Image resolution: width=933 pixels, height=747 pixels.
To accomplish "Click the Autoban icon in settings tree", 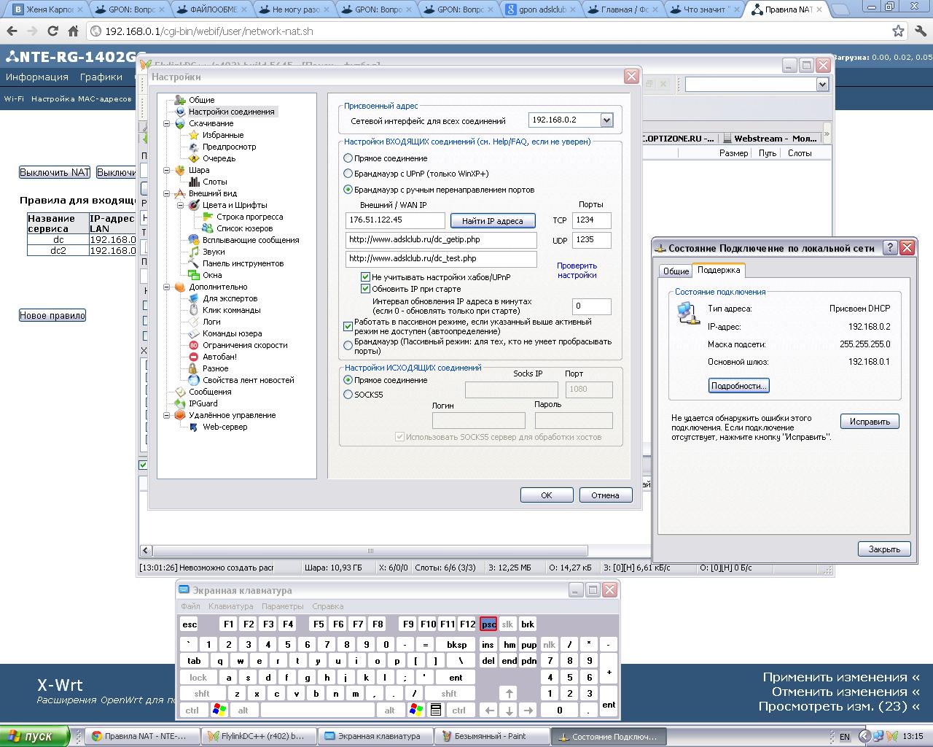I will (194, 357).
